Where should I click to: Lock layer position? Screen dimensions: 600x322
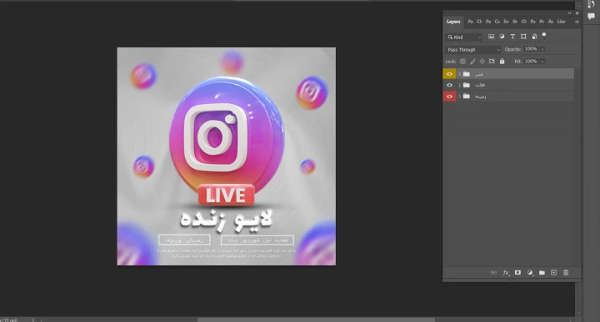pyautogui.click(x=482, y=61)
